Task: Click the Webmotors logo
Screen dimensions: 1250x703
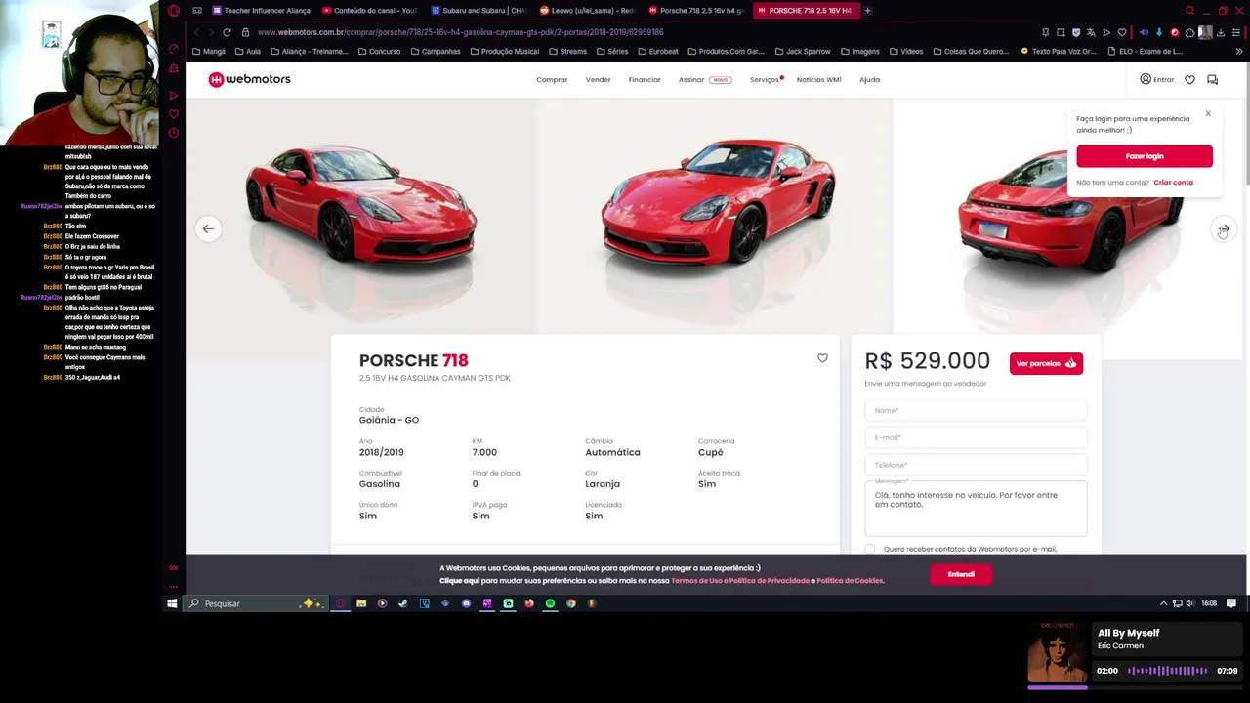Action: coord(249,79)
